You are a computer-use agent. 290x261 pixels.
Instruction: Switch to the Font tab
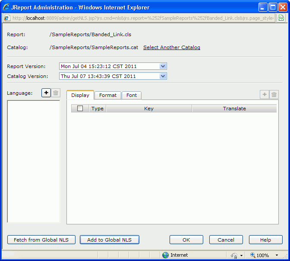[132, 96]
